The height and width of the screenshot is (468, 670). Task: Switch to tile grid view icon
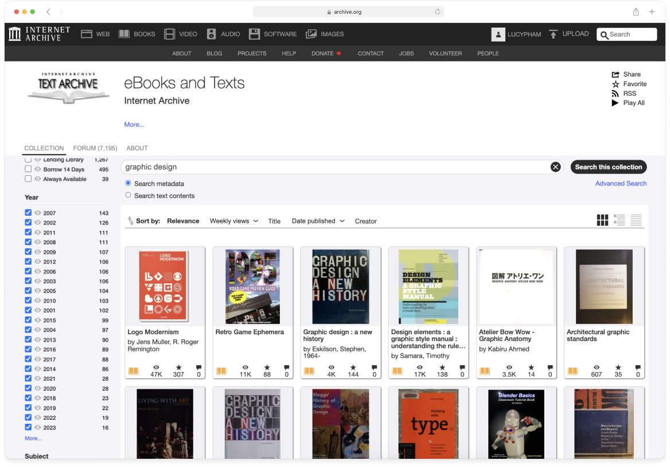pos(602,221)
